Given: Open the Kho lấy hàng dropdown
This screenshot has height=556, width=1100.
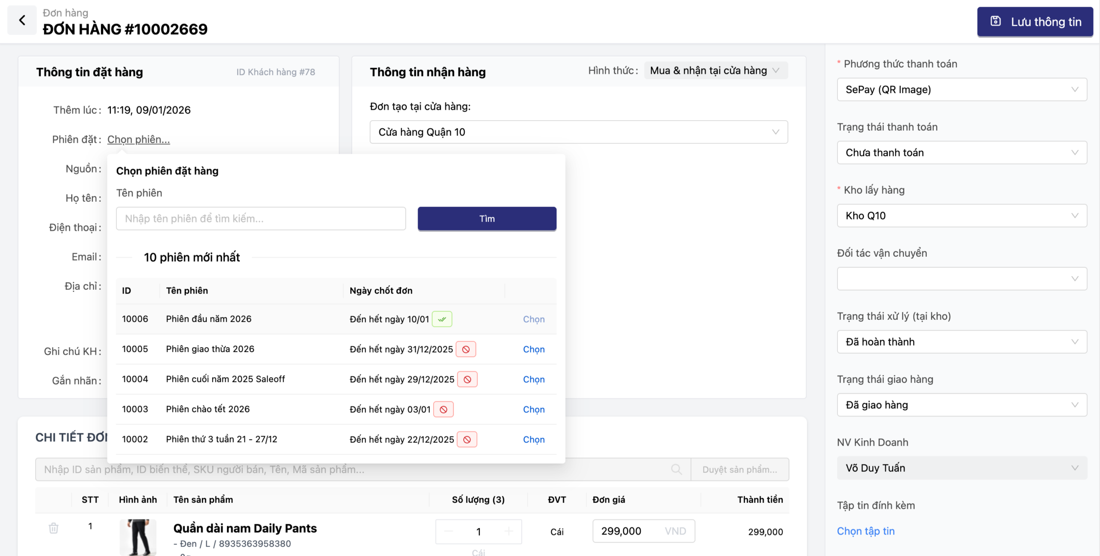Looking at the screenshot, I should (x=962, y=216).
